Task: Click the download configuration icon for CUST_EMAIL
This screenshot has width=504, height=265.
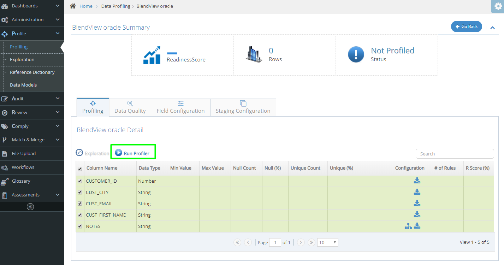Action: pos(417,203)
